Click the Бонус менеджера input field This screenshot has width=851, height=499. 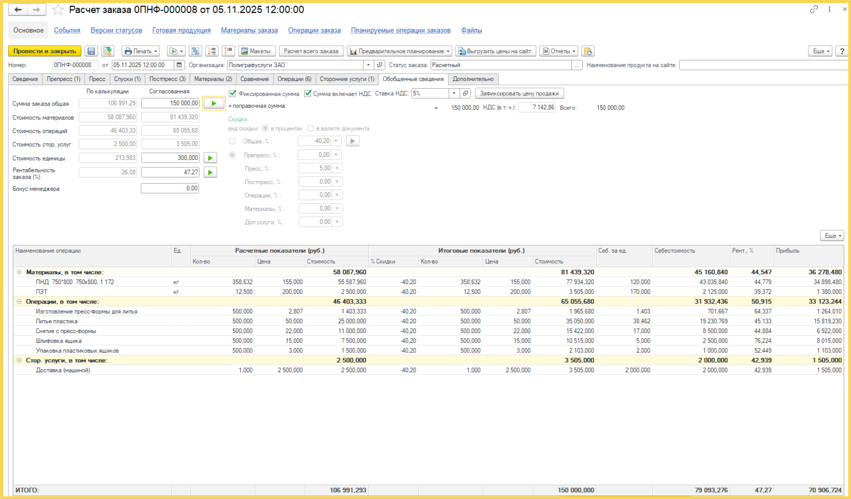[170, 188]
